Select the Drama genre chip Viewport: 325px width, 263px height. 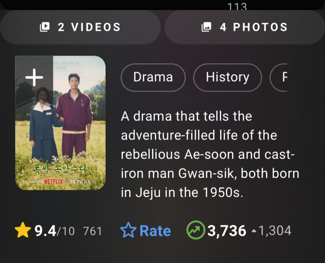(153, 78)
